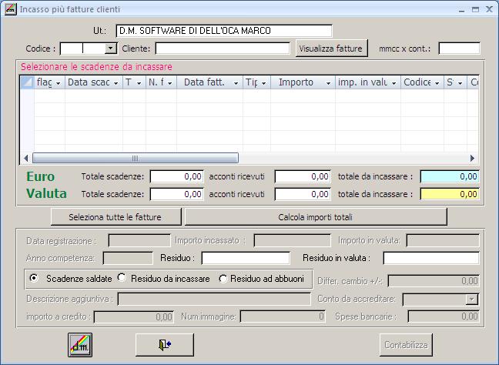This screenshot has width=499, height=365.
Task: Open the Data scad column filter dropdown
Action: pos(116,83)
